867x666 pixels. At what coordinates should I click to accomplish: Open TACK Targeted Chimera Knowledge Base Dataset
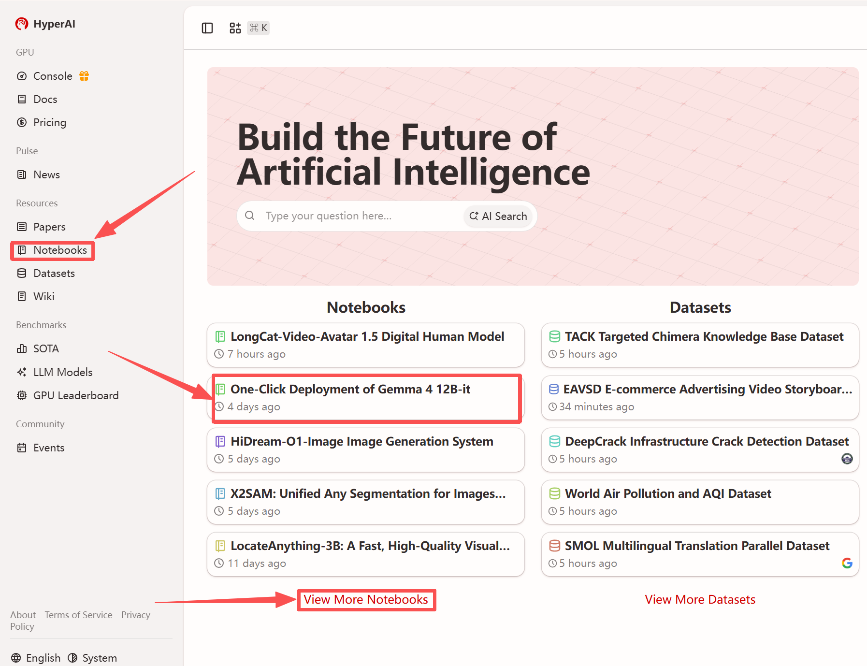700,345
